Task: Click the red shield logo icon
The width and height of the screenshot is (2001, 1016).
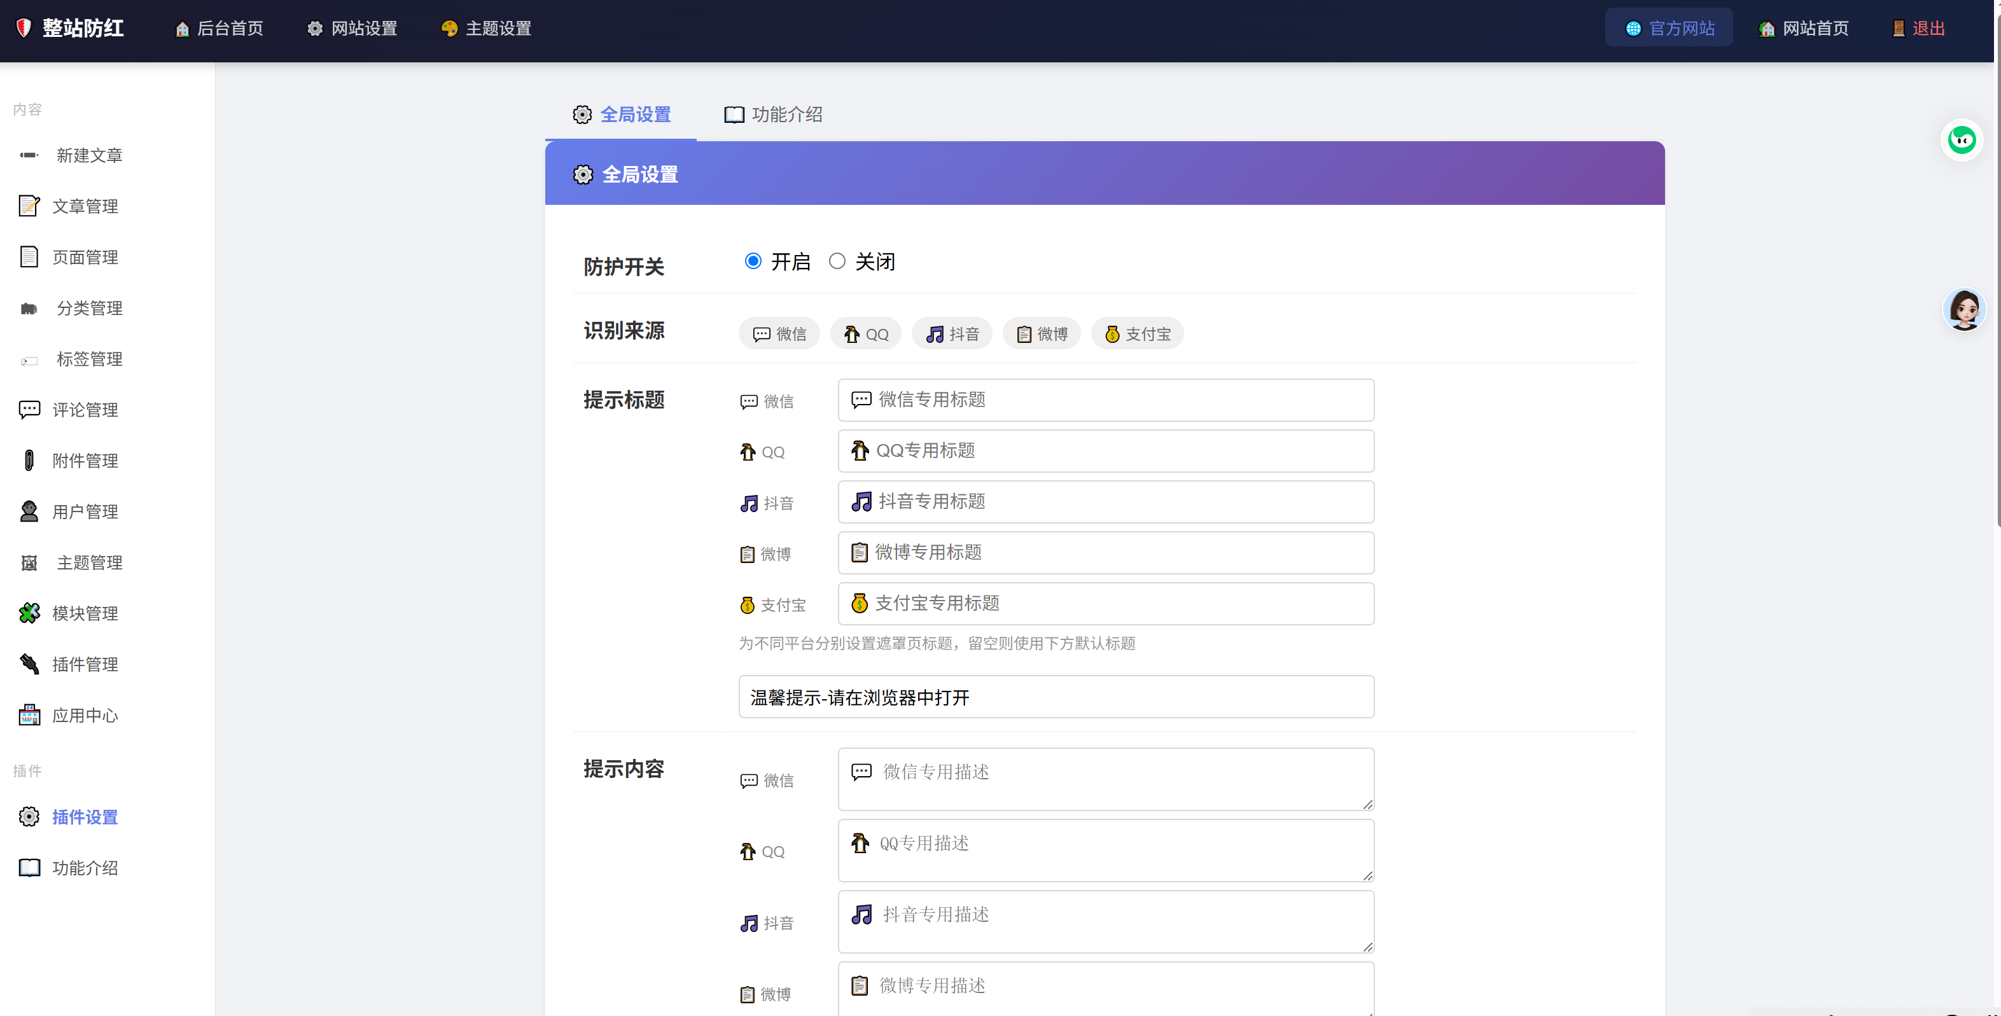Action: click(24, 28)
